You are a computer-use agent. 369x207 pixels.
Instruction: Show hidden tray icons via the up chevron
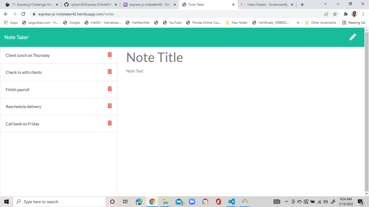[x=286, y=201]
